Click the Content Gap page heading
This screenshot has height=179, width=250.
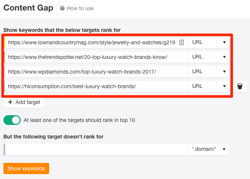[28, 8]
